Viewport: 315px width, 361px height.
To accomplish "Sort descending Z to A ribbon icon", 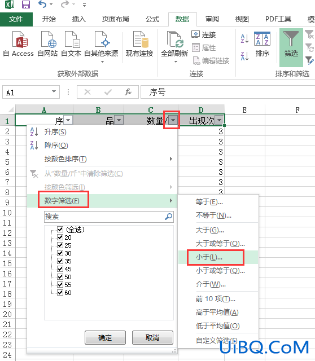I will pyautogui.click(x=244, y=56).
